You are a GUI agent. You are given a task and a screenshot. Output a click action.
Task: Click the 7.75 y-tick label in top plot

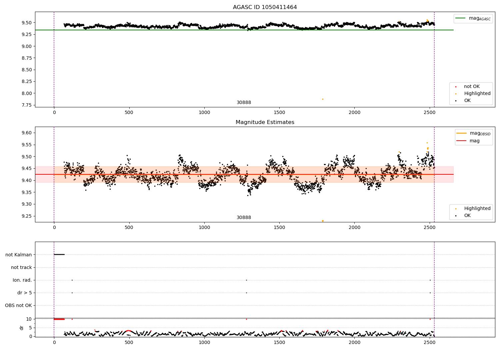tap(27, 105)
